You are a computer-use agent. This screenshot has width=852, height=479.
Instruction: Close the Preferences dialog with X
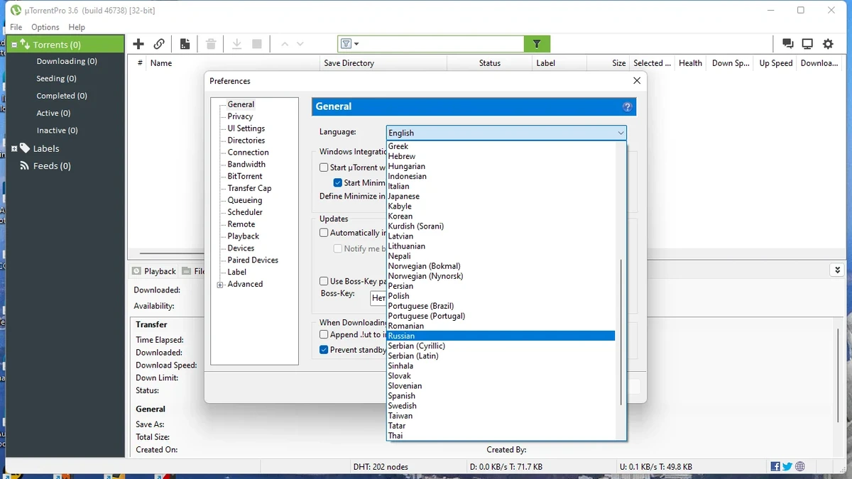637,81
